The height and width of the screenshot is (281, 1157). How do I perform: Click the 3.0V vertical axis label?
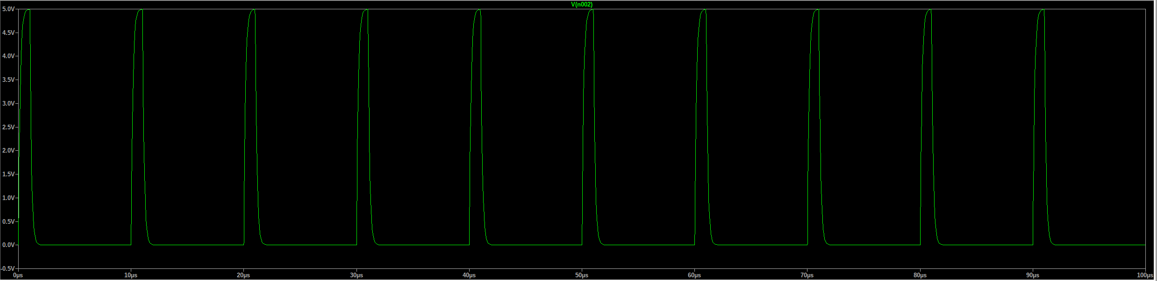click(x=8, y=103)
